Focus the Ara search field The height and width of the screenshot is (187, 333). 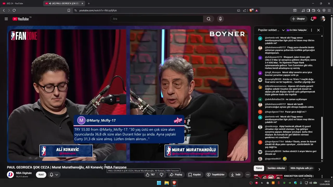click(157, 19)
